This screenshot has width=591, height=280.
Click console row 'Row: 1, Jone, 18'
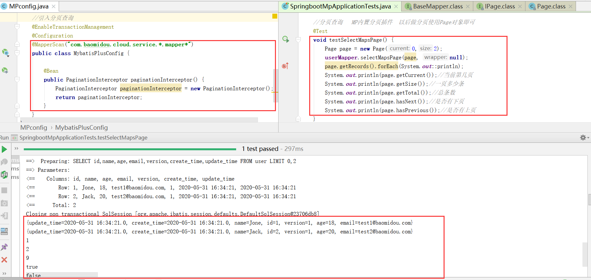point(161,187)
